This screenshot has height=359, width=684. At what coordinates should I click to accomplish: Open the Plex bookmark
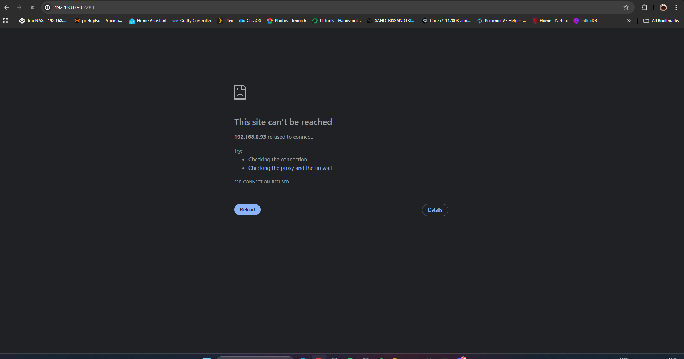point(225,21)
